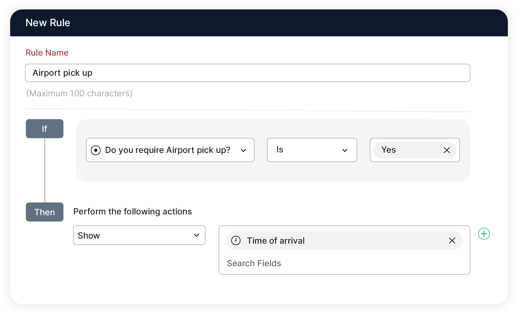Click the New Rule header title
Image resolution: width=518 pixels, height=315 pixels.
(x=48, y=23)
